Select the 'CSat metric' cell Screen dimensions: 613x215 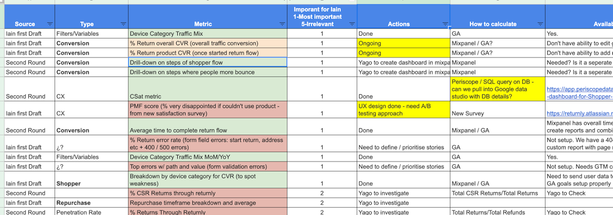(208, 89)
